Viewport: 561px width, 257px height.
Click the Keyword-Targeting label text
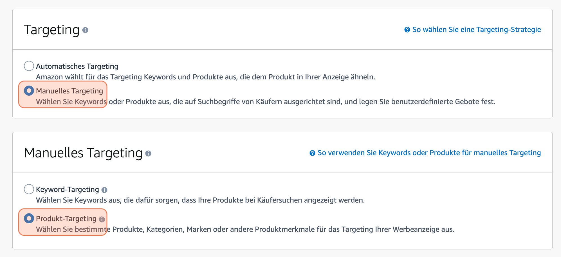coord(68,189)
